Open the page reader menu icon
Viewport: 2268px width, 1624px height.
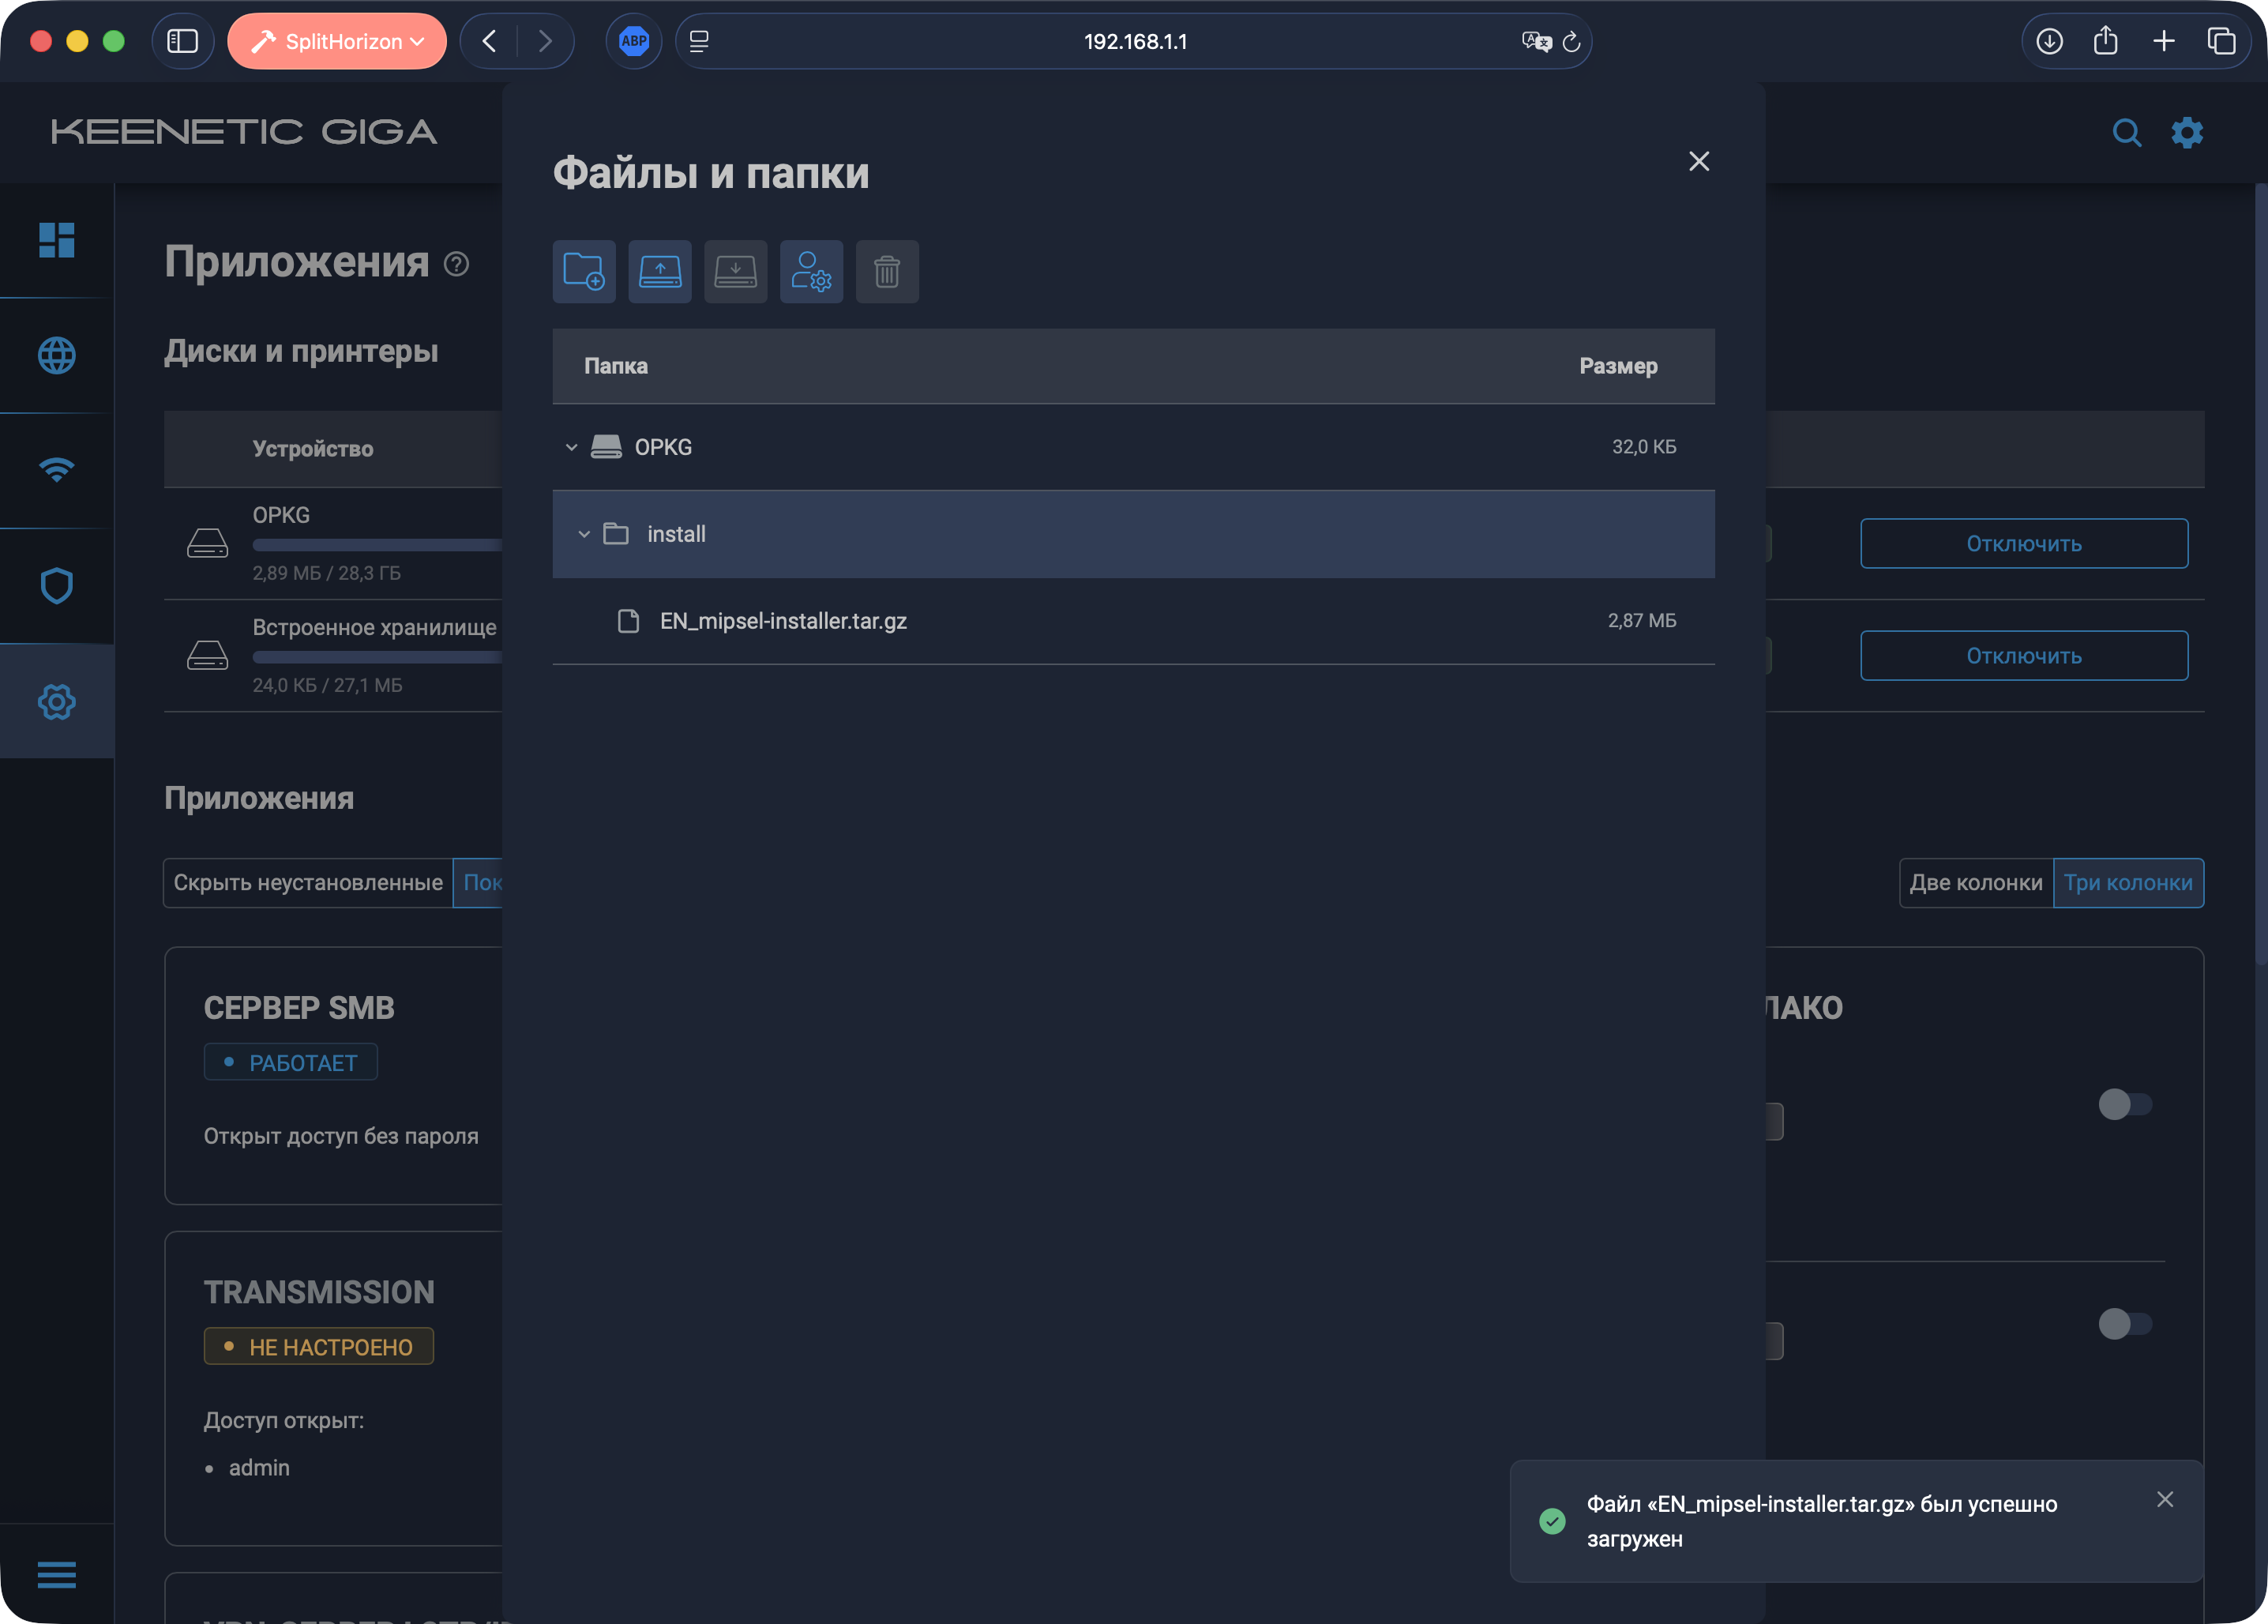click(x=700, y=41)
